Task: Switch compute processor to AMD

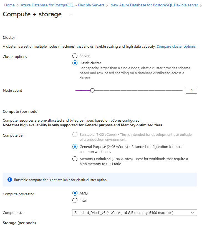Action: click(x=75, y=193)
